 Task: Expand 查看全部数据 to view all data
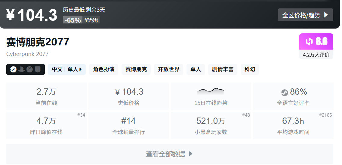click(x=170, y=154)
